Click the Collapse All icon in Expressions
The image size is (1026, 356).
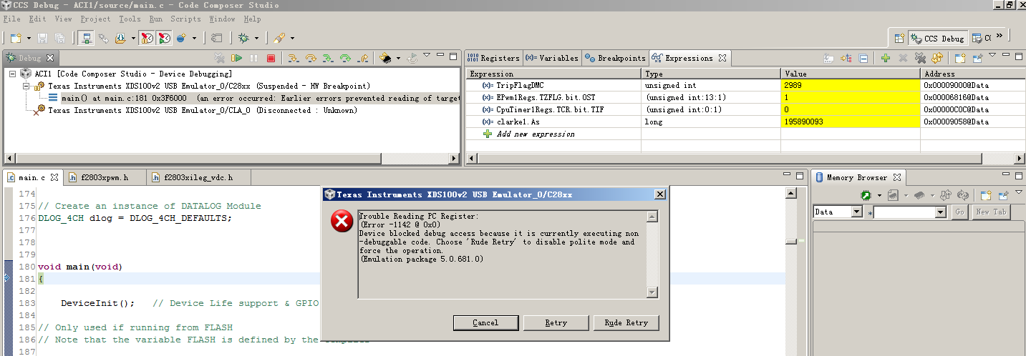point(863,58)
